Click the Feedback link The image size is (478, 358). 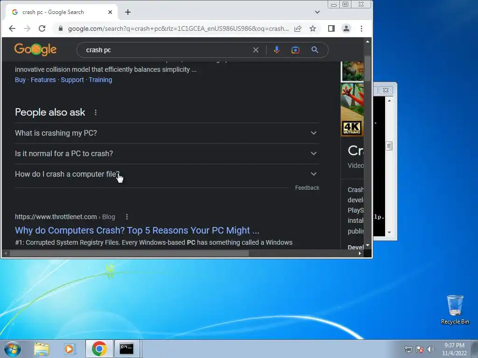[307, 188]
